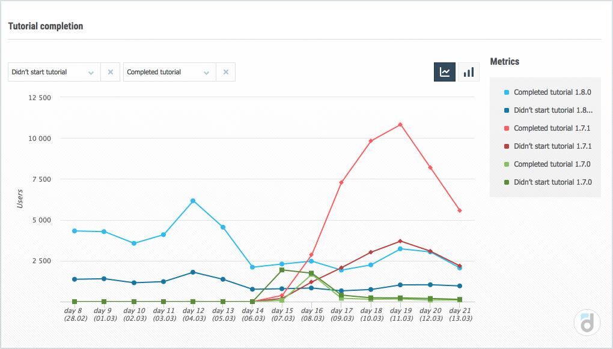Click the Tutorial completion heading
The width and height of the screenshot is (613, 349).
pyautogui.click(x=46, y=26)
